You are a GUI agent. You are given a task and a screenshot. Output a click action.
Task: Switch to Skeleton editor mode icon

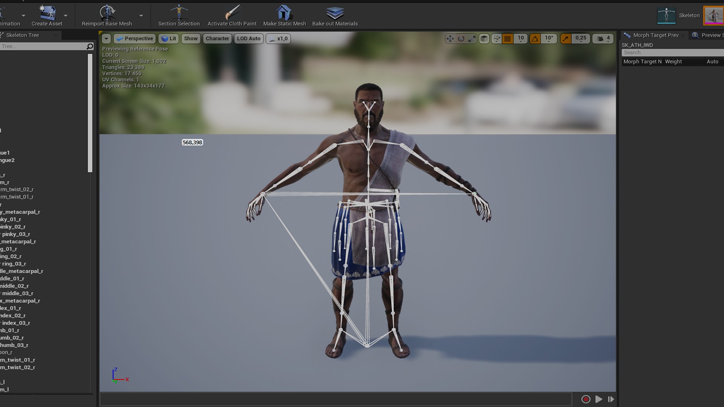point(666,15)
